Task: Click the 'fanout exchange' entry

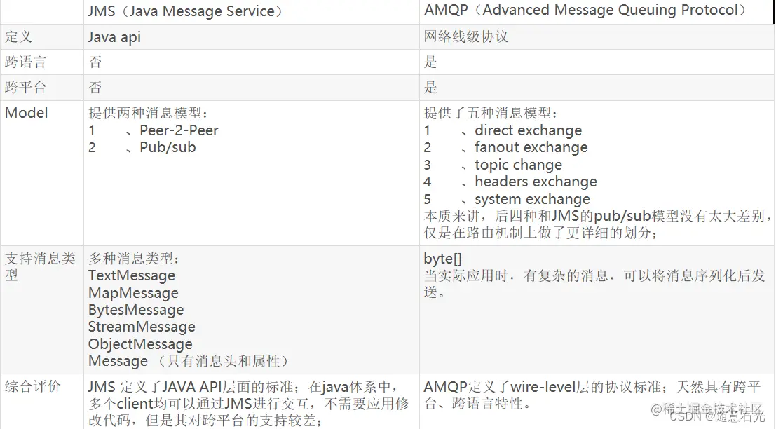Action: pos(531,147)
